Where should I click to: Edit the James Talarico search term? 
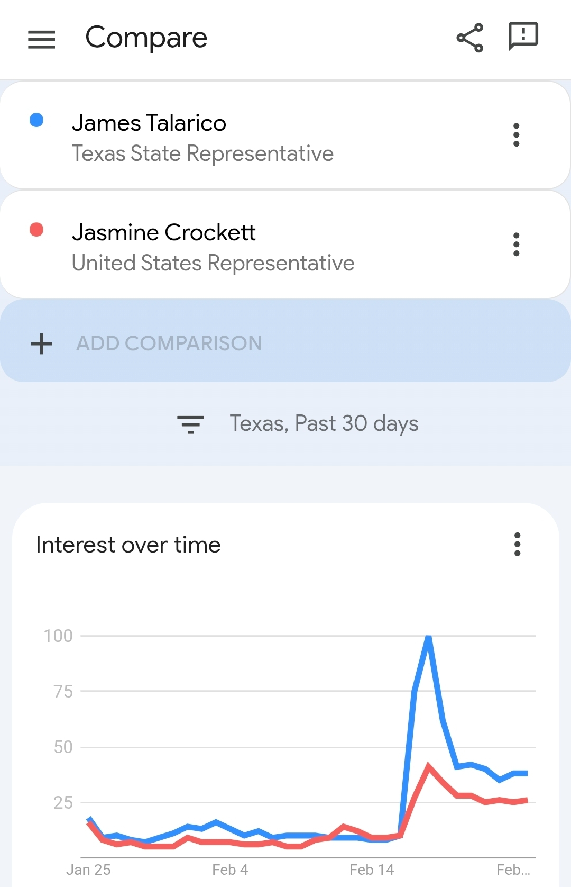(149, 123)
